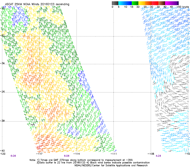The image size is (190, 167).
Task: Click the brown 35-40 knots color swatch
Action: 162,3
